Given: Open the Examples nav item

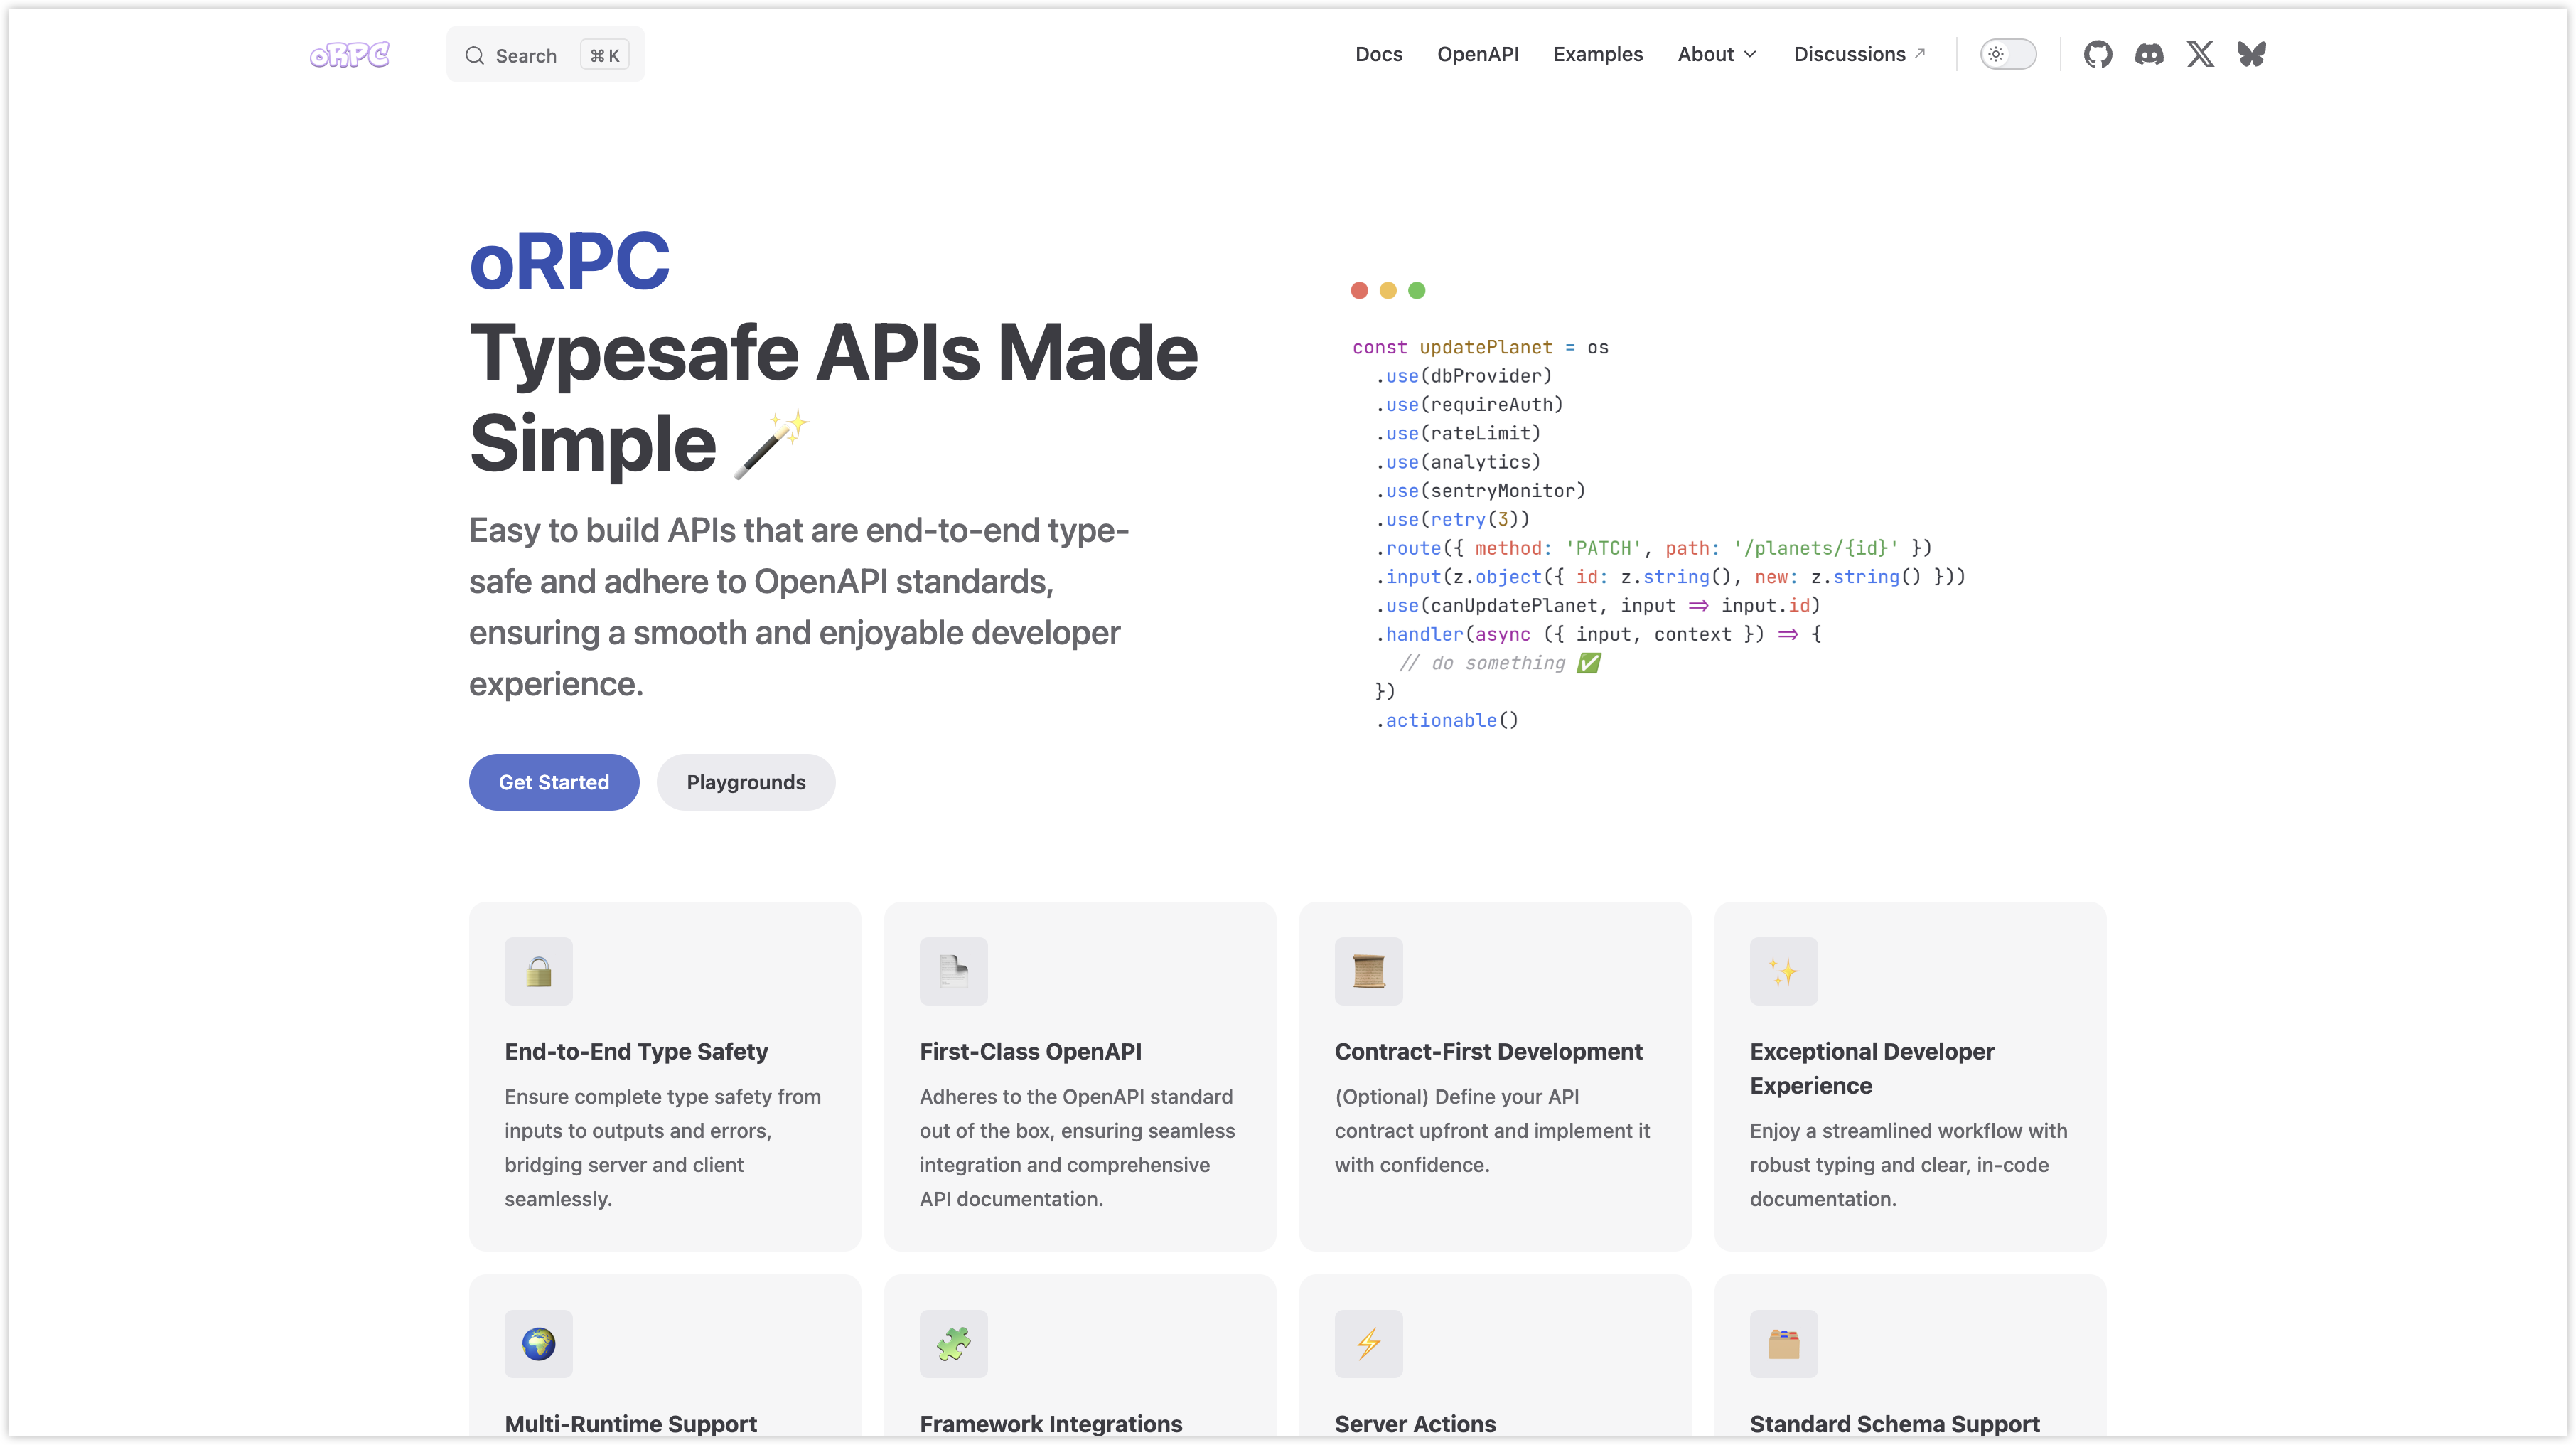Looking at the screenshot, I should coord(1597,54).
